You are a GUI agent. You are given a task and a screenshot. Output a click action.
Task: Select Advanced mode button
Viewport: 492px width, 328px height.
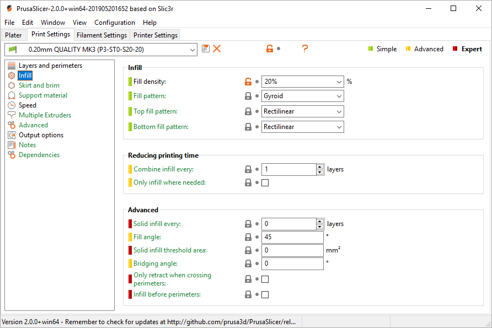pyautogui.click(x=425, y=49)
